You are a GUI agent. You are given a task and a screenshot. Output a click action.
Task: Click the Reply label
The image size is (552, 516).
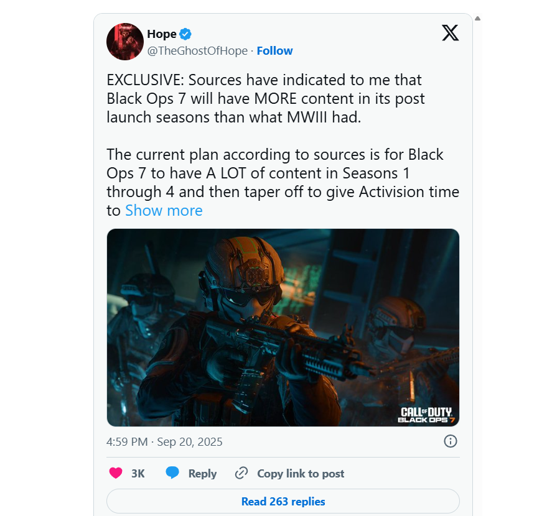pos(202,474)
